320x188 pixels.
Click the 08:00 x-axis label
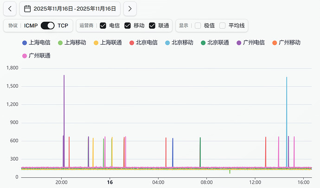point(206,182)
